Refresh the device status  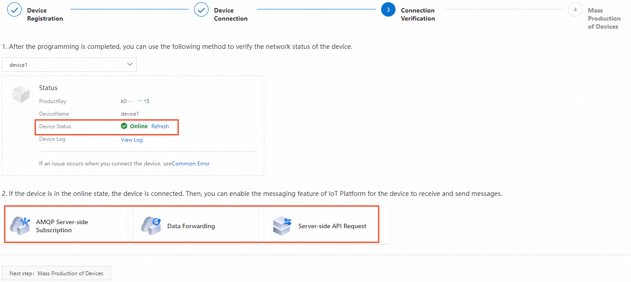pos(160,126)
